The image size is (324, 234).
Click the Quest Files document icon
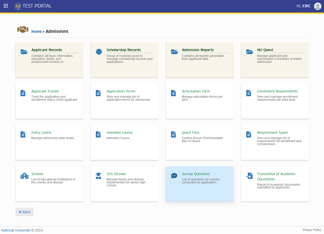point(173,134)
